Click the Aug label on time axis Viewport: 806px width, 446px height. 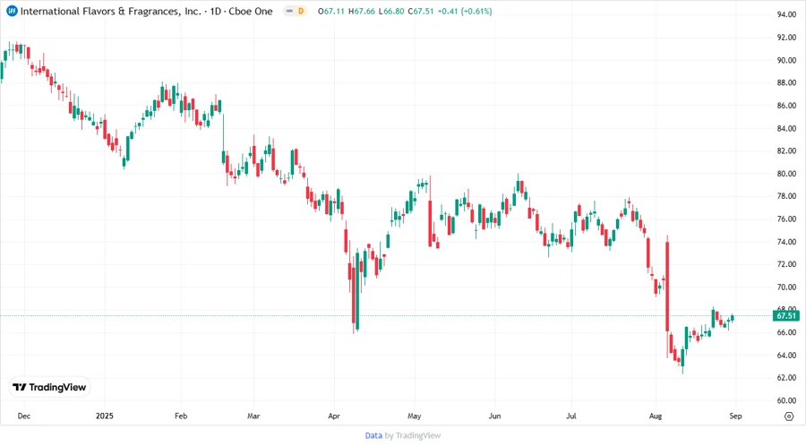[x=656, y=416]
